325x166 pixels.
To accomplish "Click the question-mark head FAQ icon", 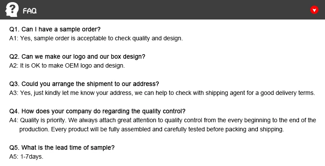I will click(12, 10).
